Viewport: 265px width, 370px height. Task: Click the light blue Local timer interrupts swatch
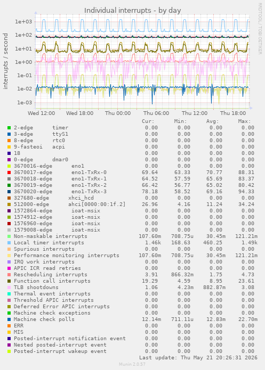[x=9, y=243]
